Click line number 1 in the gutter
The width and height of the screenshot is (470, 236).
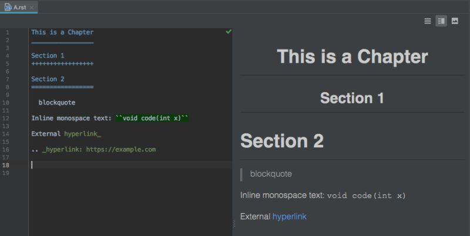click(7, 32)
